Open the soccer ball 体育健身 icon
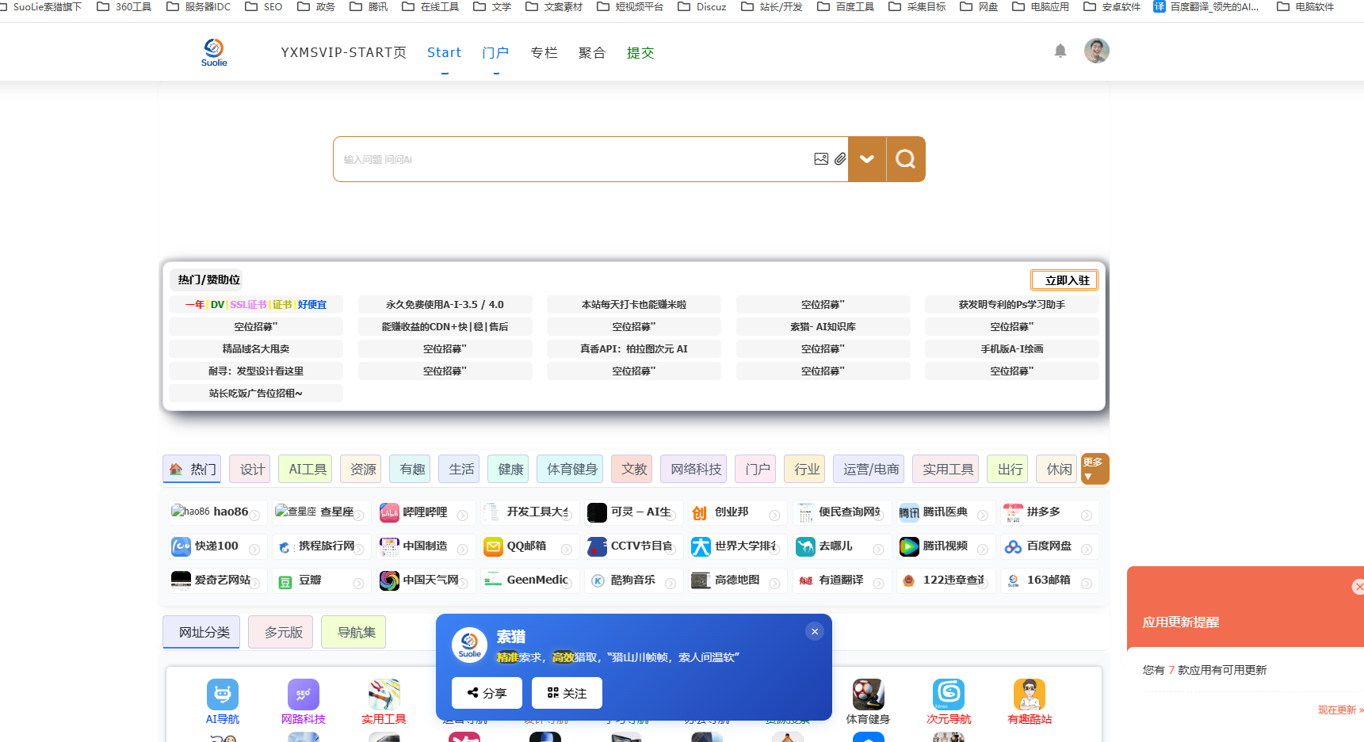The height and width of the screenshot is (742, 1364). point(868,694)
